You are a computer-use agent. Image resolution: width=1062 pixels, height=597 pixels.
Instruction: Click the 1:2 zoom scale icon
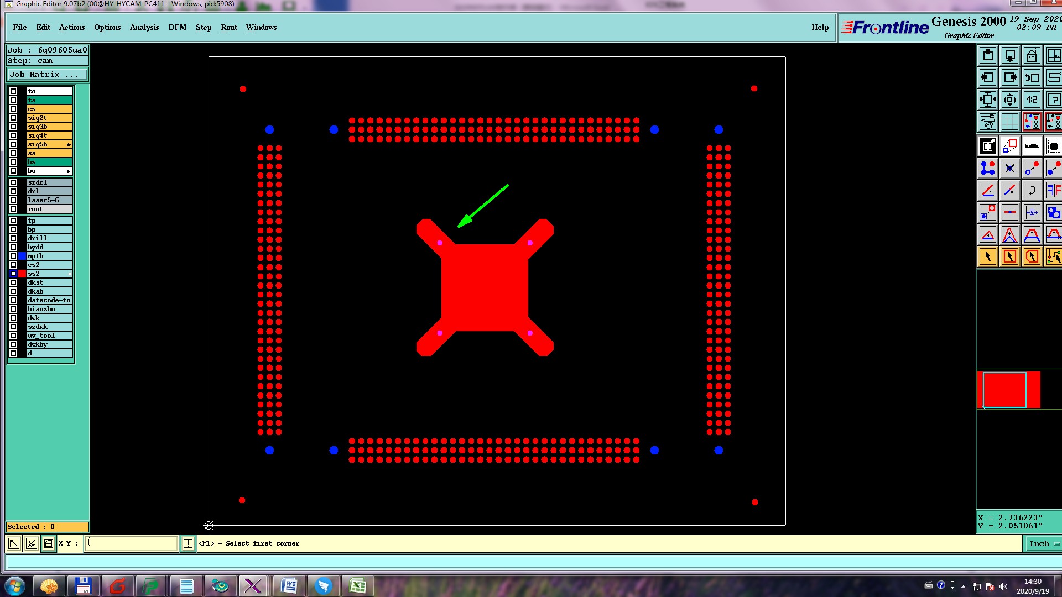coord(1032,100)
